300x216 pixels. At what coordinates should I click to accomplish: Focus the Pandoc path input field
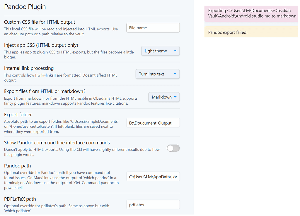153,177
